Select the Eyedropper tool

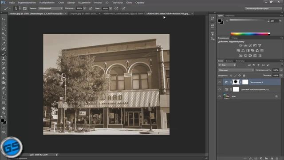click(x=4, y=44)
